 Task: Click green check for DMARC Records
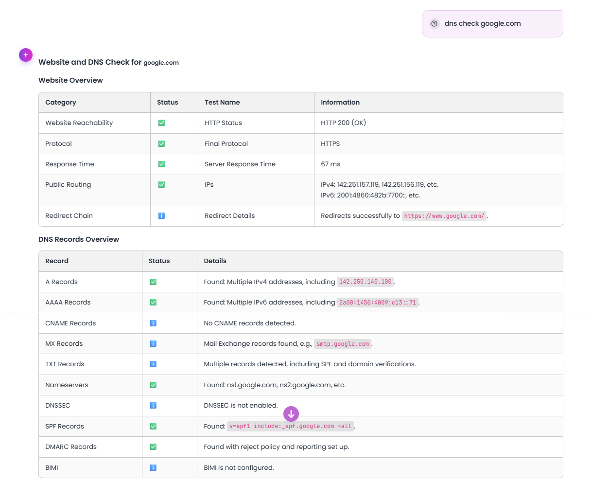[153, 447]
